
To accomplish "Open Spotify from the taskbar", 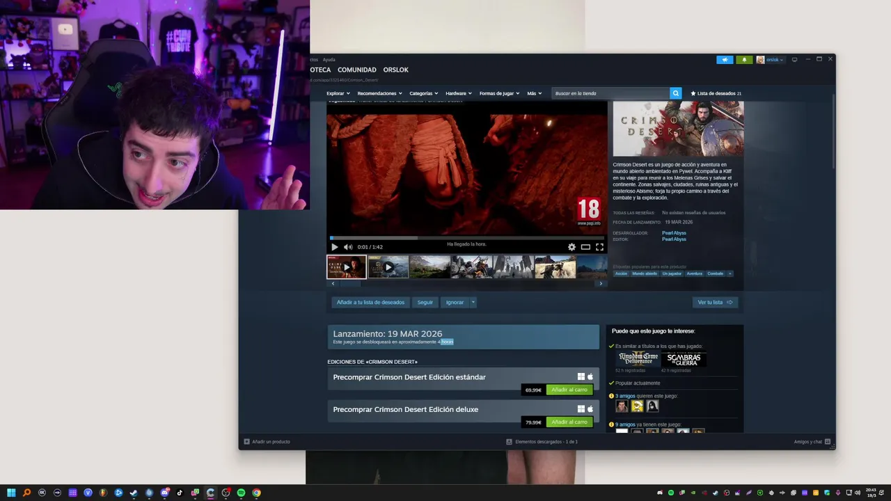I will (x=241, y=493).
